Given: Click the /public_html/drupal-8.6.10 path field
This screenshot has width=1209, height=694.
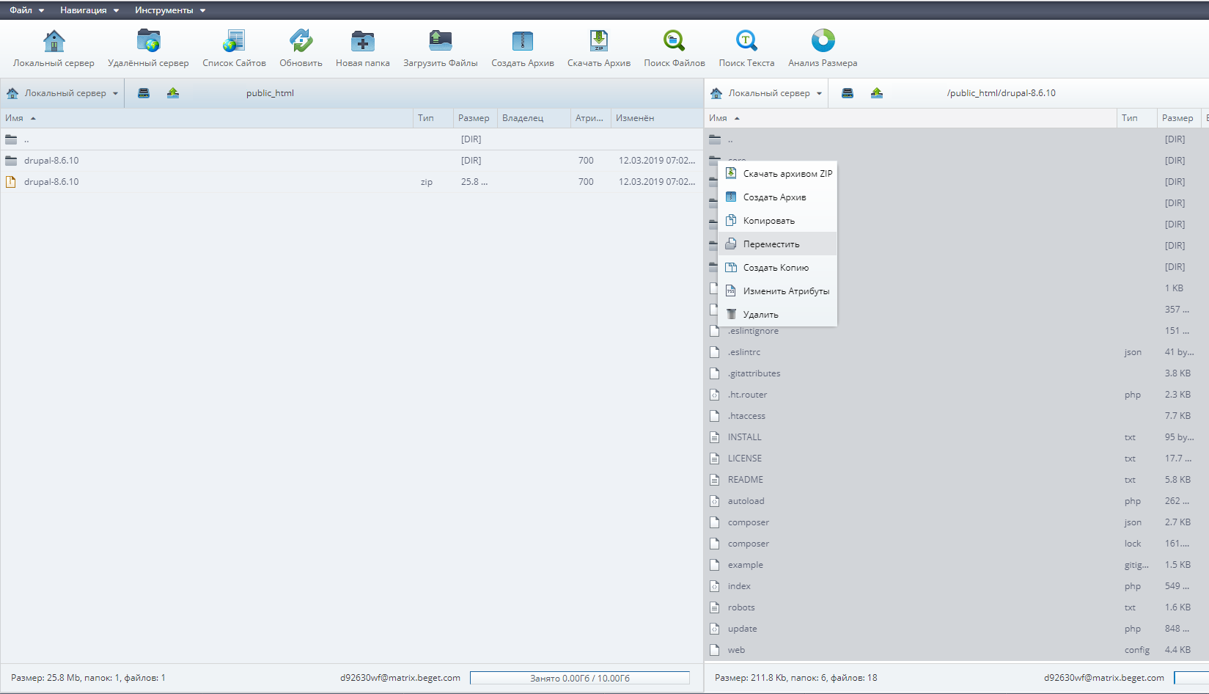Looking at the screenshot, I should coord(1001,93).
